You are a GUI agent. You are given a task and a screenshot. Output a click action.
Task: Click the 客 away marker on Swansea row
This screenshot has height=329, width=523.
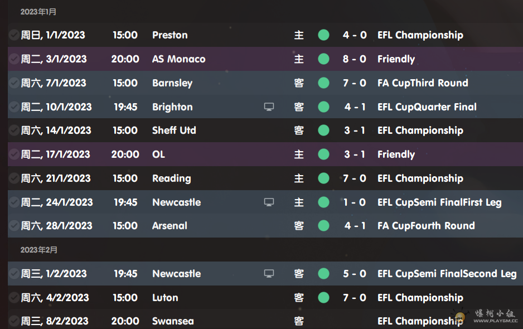299,321
